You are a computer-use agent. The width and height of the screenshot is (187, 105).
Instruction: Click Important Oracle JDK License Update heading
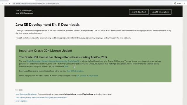click(46, 50)
